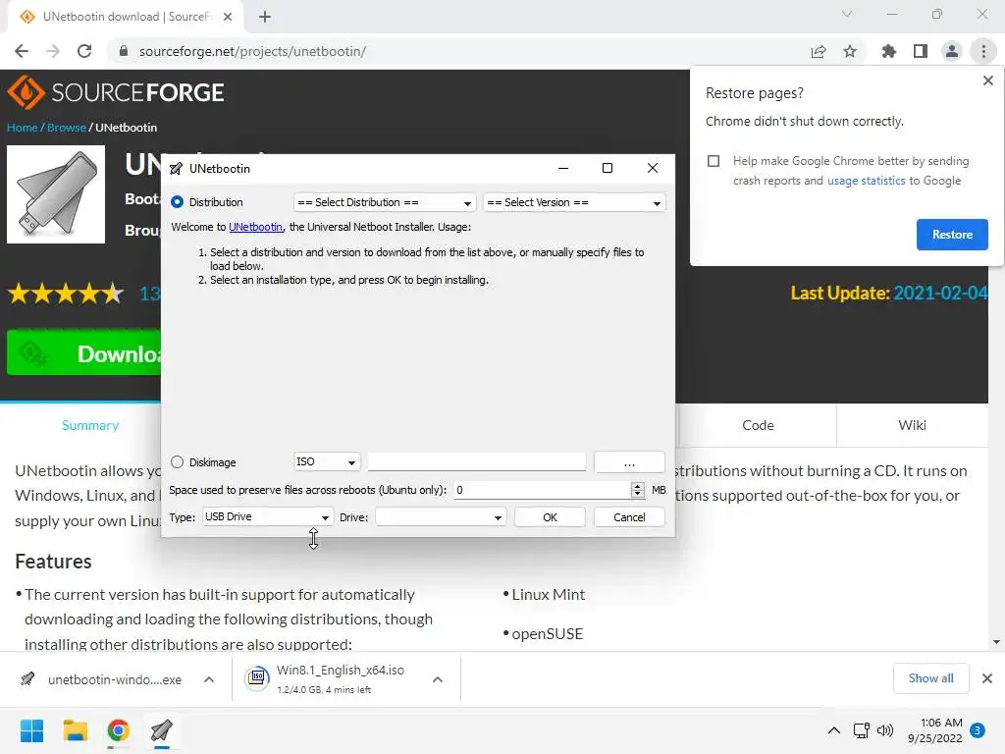Open Chrome profile avatar
Image resolution: width=1005 pixels, height=754 pixels.
(952, 51)
